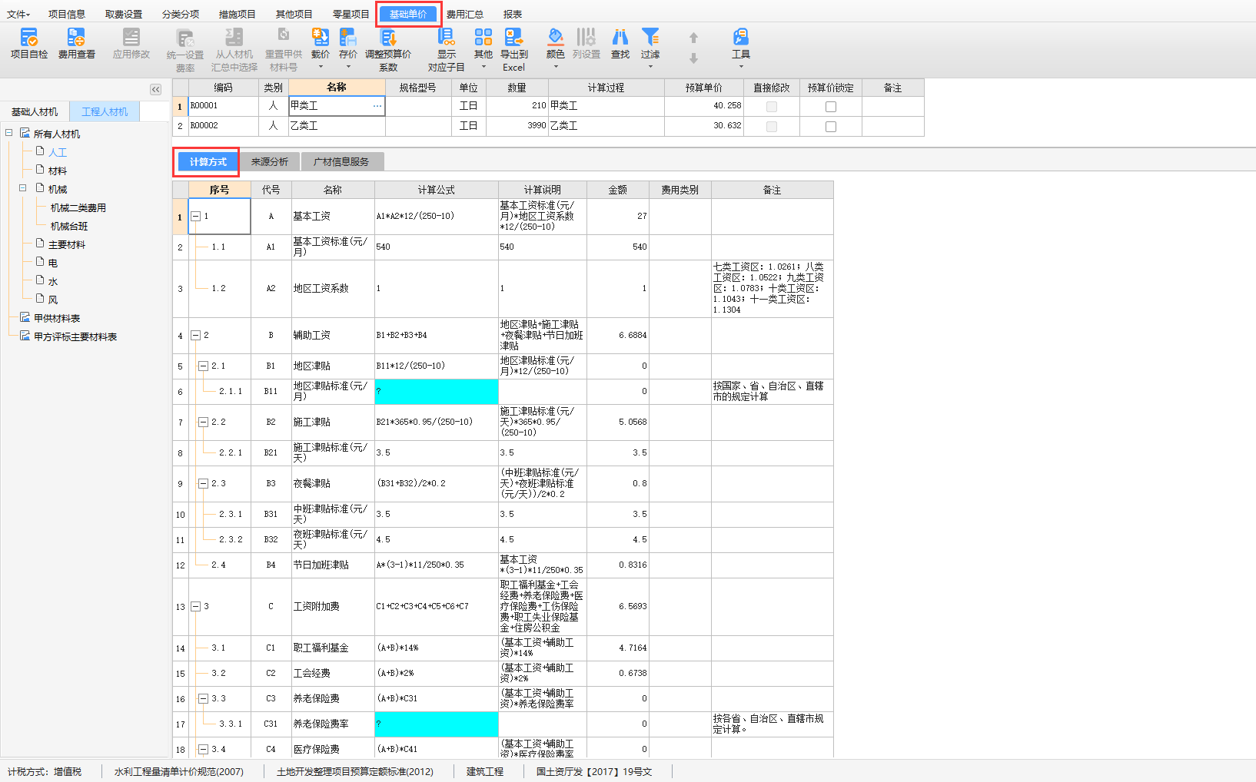1256x782 pixels.
Task: Open the 费用汇总 menu tab
Action: pyautogui.click(x=464, y=14)
